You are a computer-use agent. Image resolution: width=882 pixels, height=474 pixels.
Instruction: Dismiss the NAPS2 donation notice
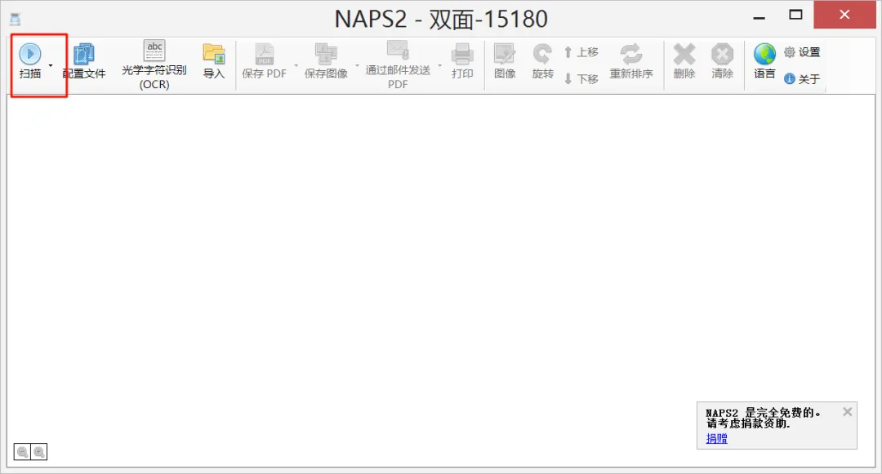[847, 412]
